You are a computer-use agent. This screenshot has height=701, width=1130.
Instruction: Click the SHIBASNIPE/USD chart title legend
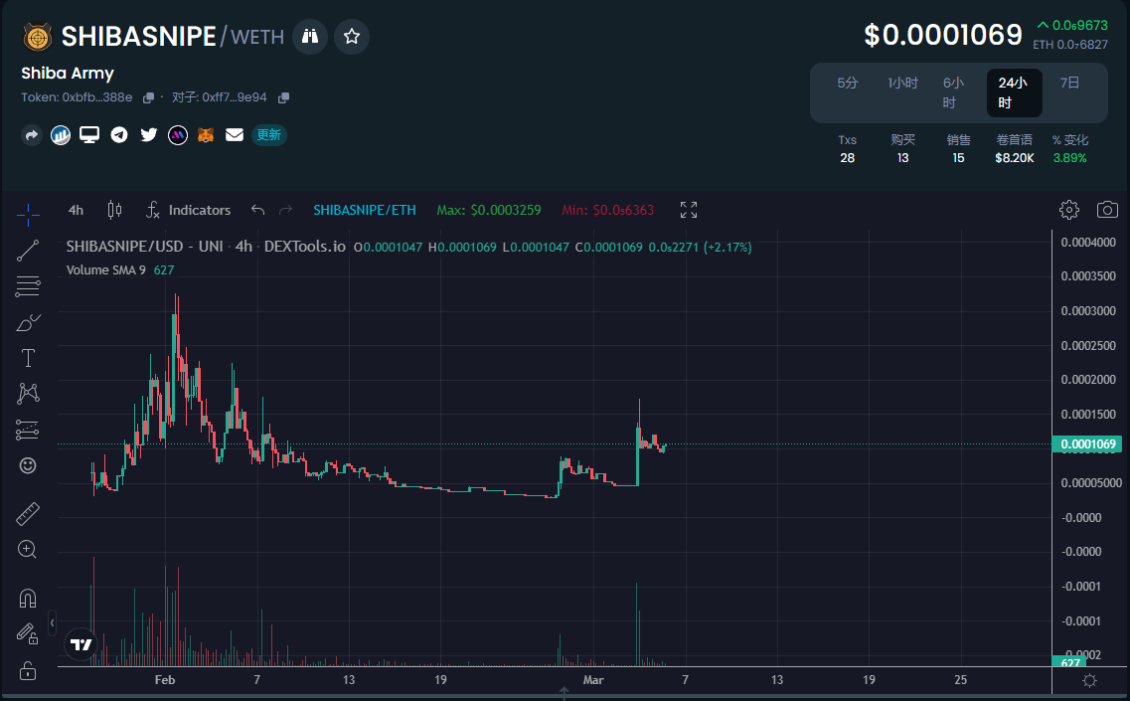206,247
